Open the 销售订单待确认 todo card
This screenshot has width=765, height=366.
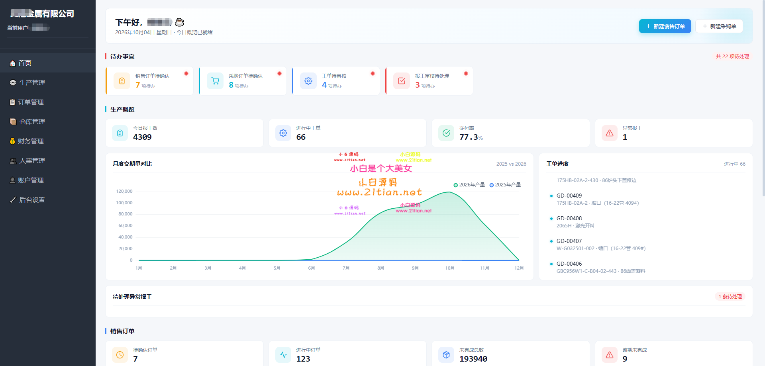pos(149,81)
